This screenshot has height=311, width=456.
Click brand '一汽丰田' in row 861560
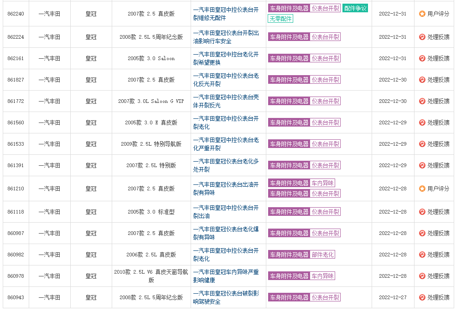[x=49, y=122]
